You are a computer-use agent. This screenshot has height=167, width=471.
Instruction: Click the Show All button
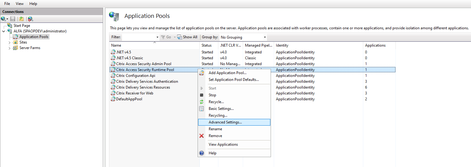187,37
